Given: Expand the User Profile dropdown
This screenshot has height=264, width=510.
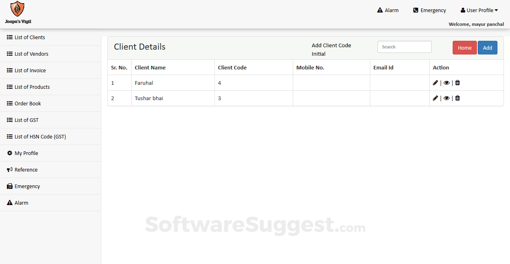Looking at the screenshot, I should point(479,10).
